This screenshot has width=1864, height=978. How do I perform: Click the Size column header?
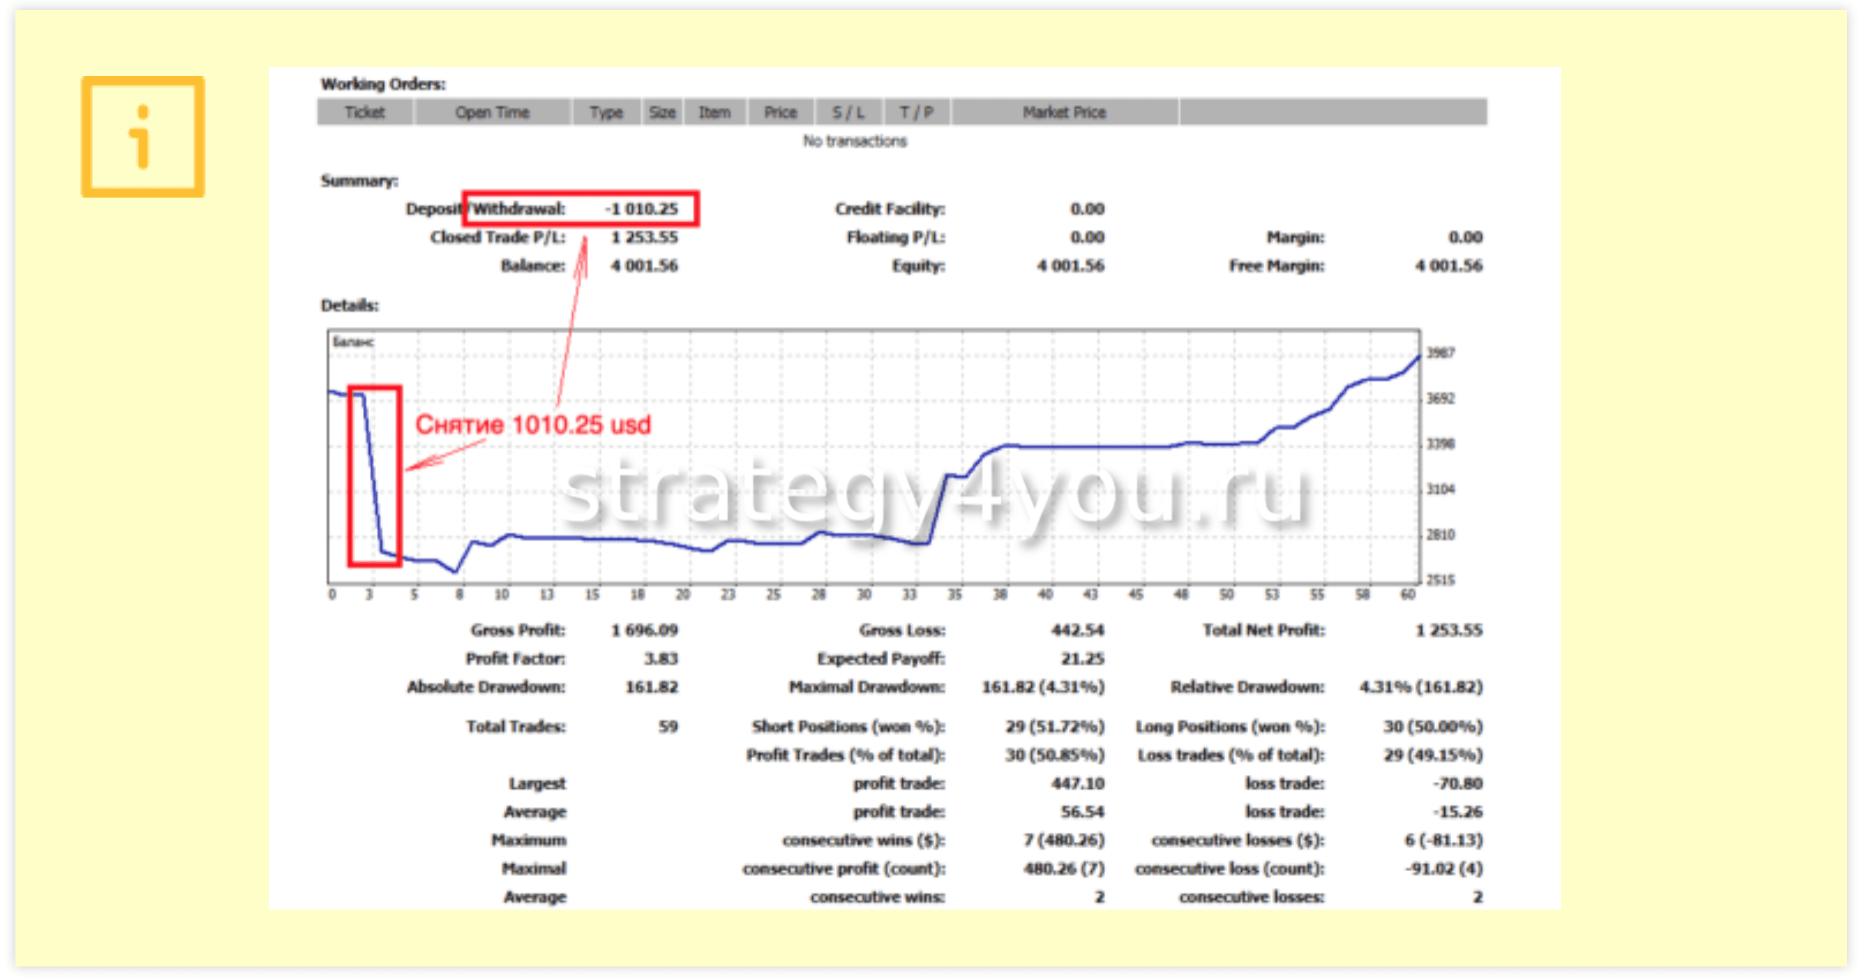[x=662, y=112]
